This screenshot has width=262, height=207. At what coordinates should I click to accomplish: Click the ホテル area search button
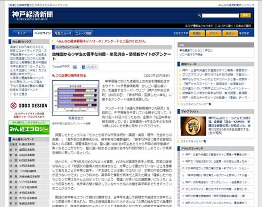(214, 33)
